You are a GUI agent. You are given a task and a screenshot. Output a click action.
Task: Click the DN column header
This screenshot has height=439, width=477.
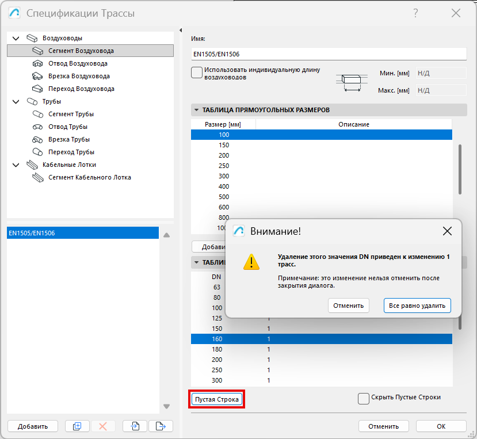[x=216, y=277]
